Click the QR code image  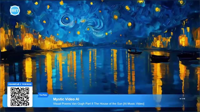pos(20,97)
